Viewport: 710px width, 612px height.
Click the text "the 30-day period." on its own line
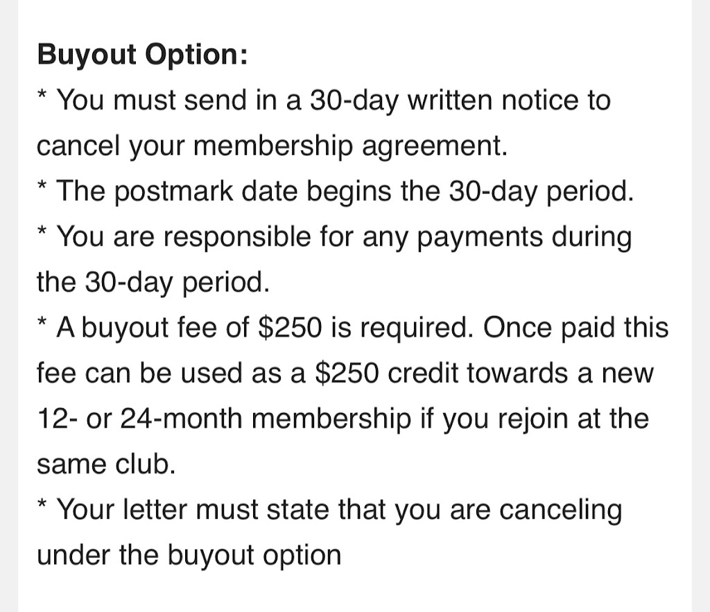(x=152, y=283)
